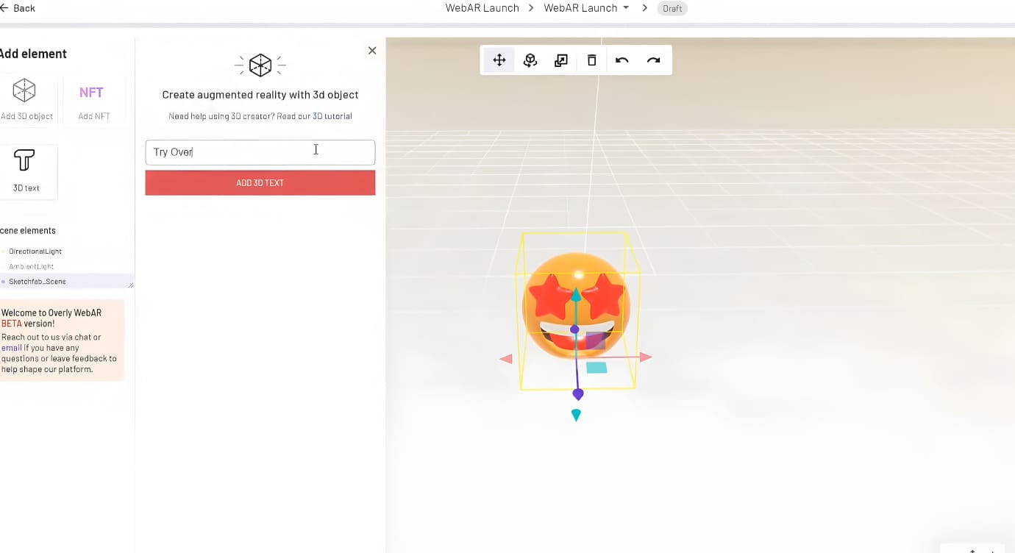Open the 3D tutorial link
This screenshot has height=553, width=1015.
click(x=332, y=116)
